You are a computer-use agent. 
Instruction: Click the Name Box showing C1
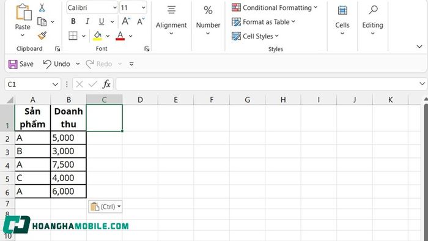[28, 84]
